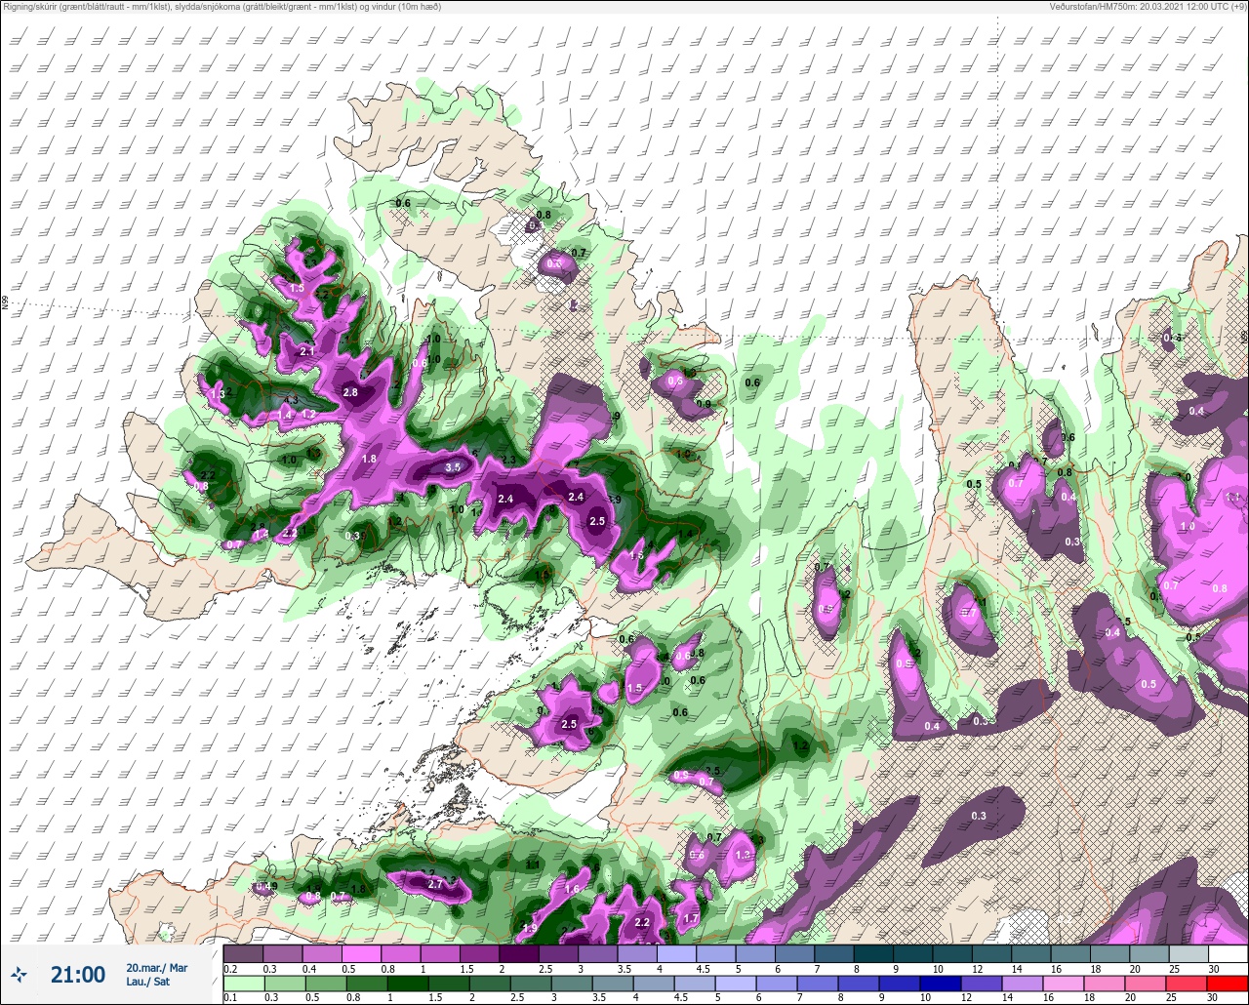This screenshot has width=1249, height=1005.
Task: Click the '20.mar./ Mar' date text
Action: (x=156, y=968)
